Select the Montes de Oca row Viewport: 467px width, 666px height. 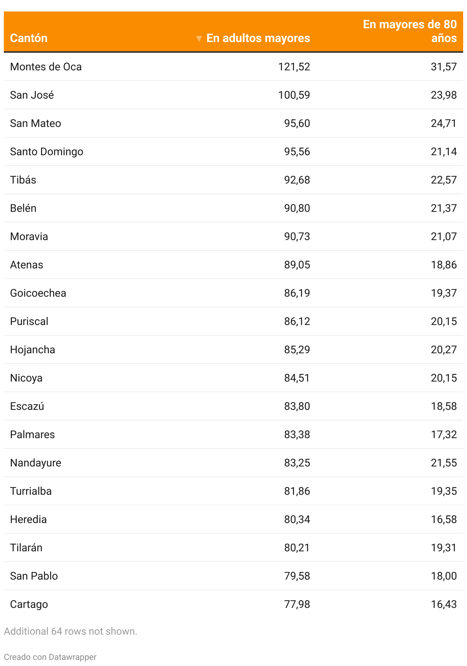pyautogui.click(x=46, y=67)
